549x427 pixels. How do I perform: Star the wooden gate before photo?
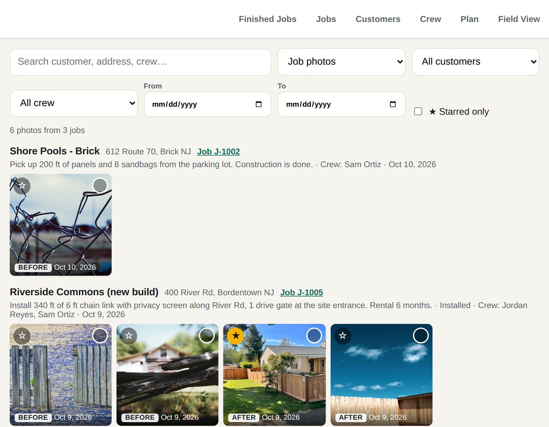pyautogui.click(x=22, y=335)
